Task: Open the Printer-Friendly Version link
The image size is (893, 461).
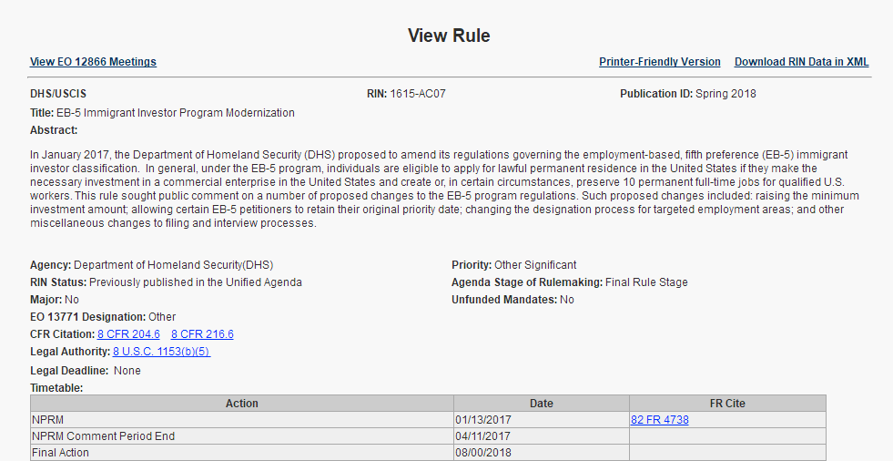Action: pos(659,62)
